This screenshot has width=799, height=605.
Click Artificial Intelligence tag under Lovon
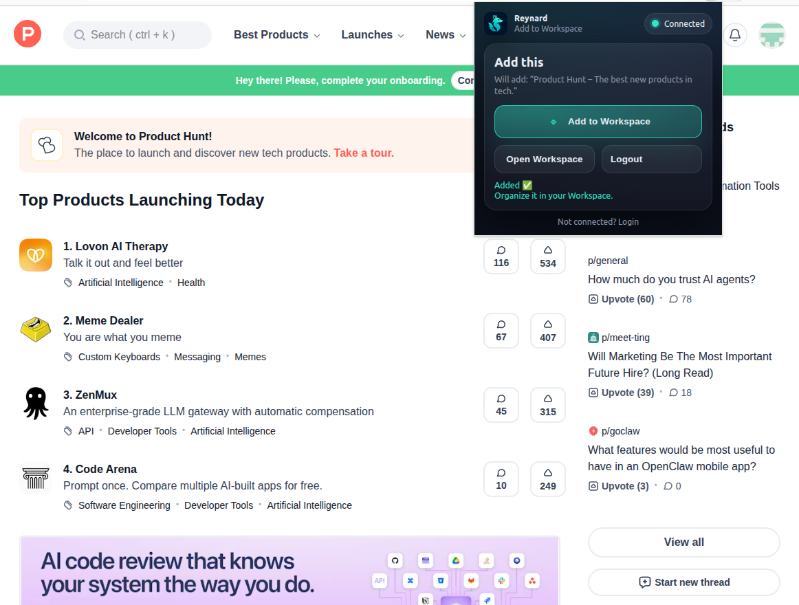click(121, 283)
